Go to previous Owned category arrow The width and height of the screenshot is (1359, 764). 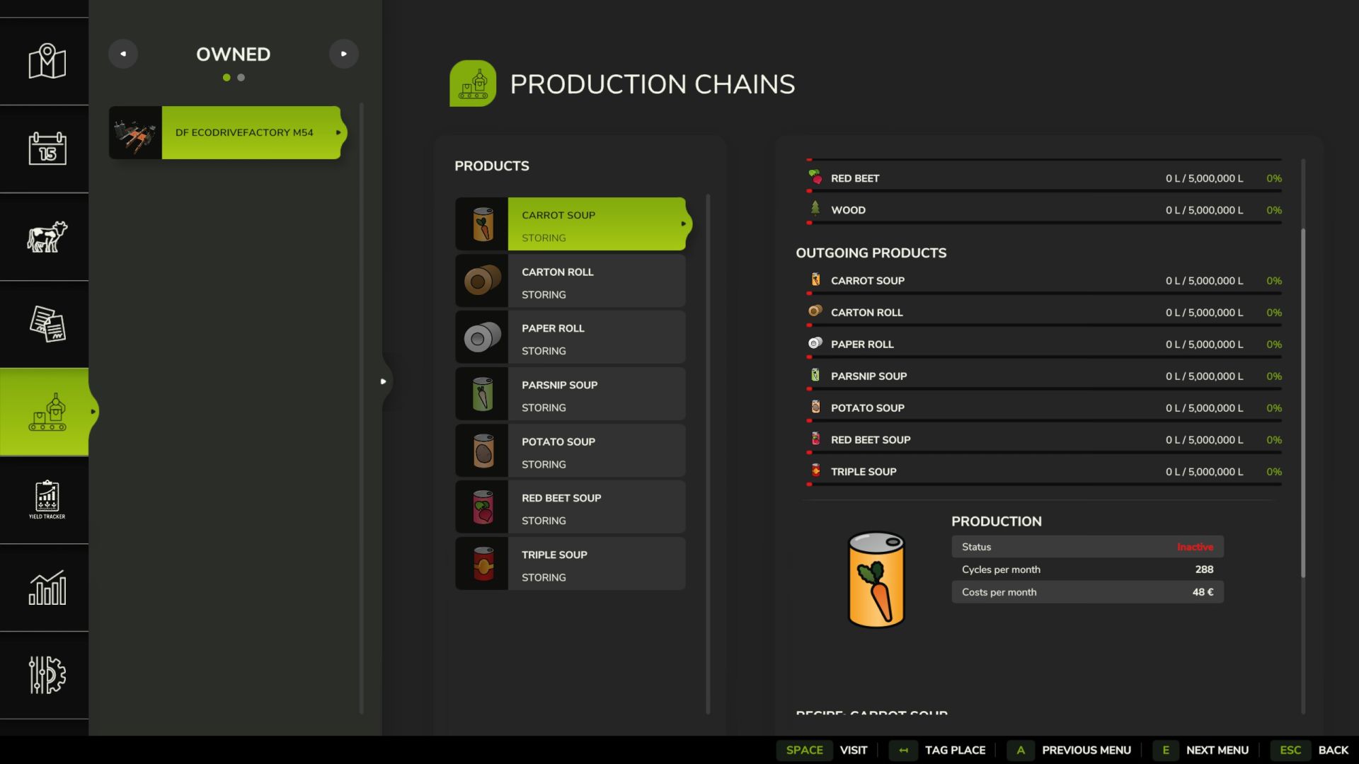coord(123,54)
